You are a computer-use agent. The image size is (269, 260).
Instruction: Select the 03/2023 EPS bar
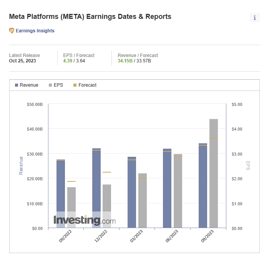tap(143, 201)
